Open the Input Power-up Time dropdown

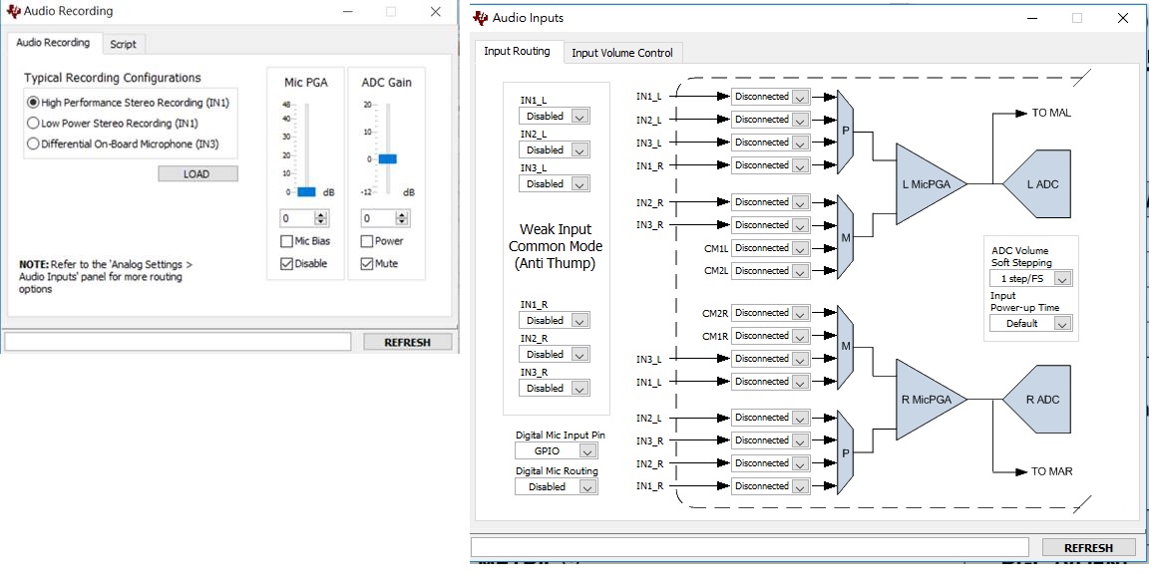tap(1030, 324)
